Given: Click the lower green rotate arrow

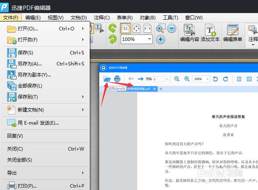Looking at the screenshot, I should pos(113,39).
